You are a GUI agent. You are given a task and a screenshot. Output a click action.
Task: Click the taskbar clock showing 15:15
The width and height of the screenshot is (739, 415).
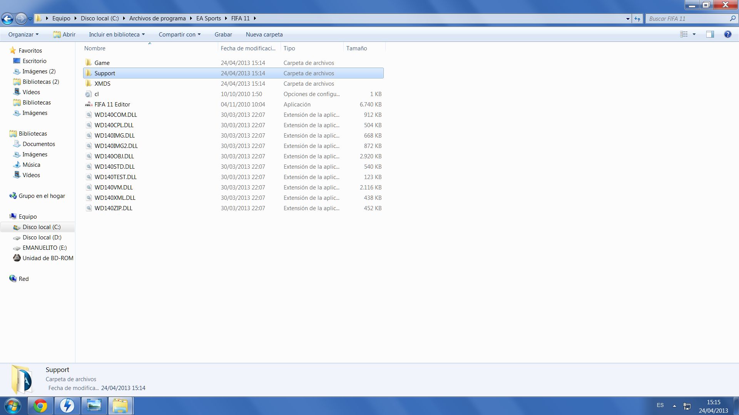(x=713, y=406)
